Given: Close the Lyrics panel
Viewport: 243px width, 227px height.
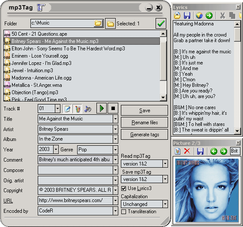Looking at the screenshot, I should click(x=238, y=7).
